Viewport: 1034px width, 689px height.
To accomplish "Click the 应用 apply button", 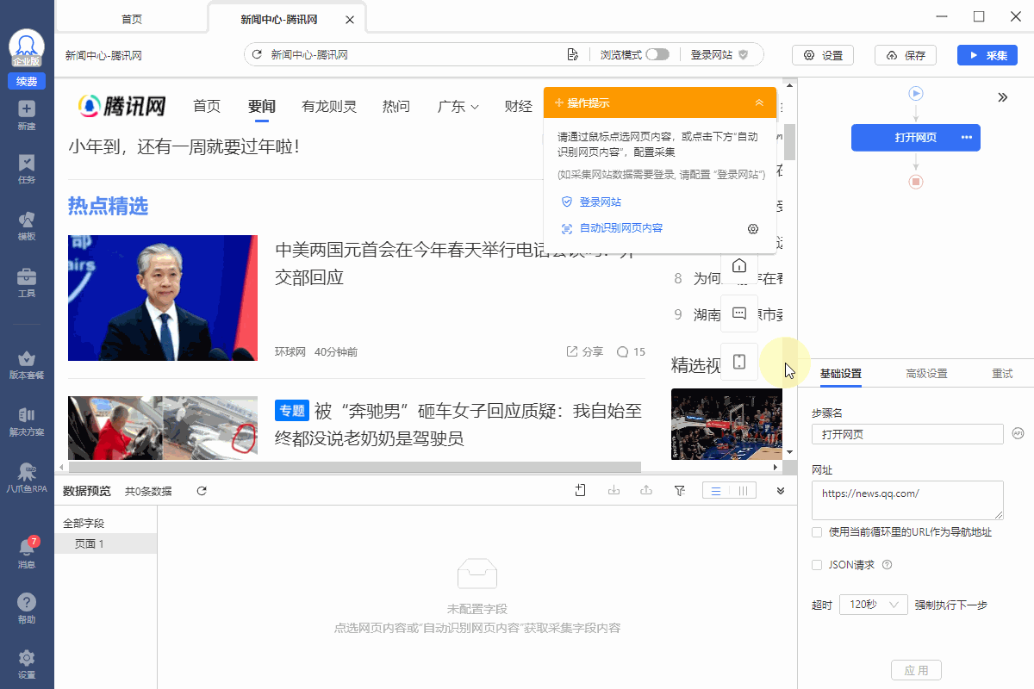I will click(916, 670).
